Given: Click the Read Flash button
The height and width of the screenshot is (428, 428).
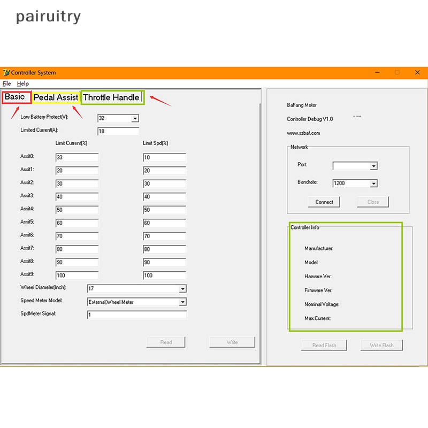Looking at the screenshot, I should pos(324,345).
